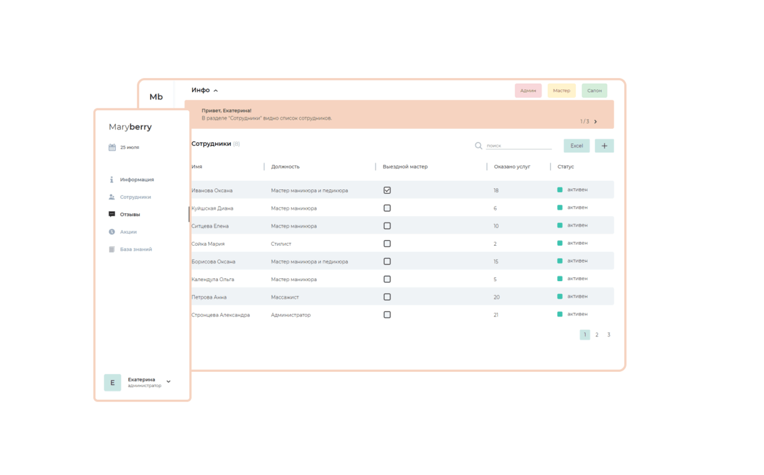Export the employee list with Excel button
The height and width of the screenshot is (475, 764).
pos(576,146)
